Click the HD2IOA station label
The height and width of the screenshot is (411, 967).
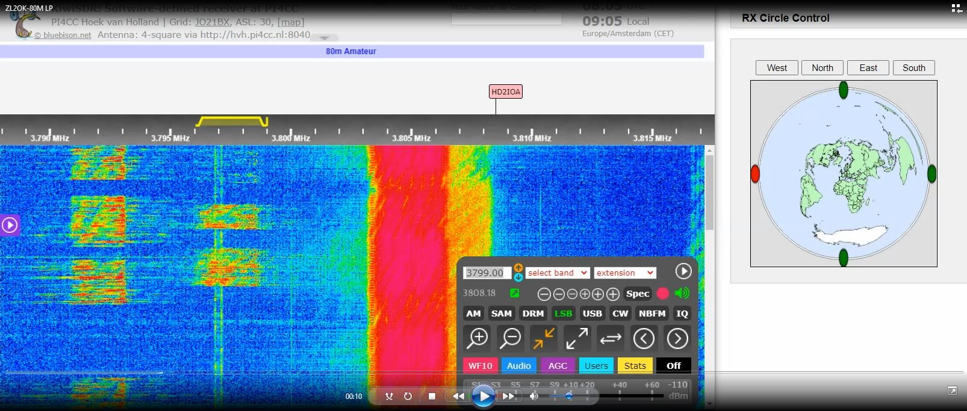click(506, 92)
